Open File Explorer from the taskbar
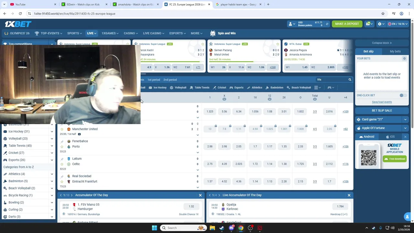 [212, 228]
